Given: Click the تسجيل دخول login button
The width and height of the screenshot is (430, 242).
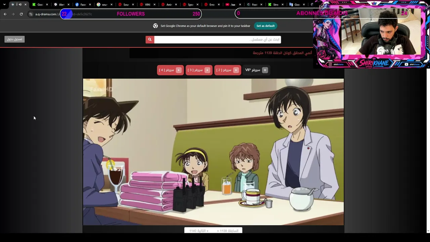Looking at the screenshot, I should point(14,39).
